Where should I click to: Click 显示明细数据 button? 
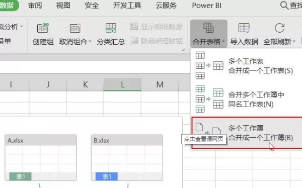[x=157, y=27]
